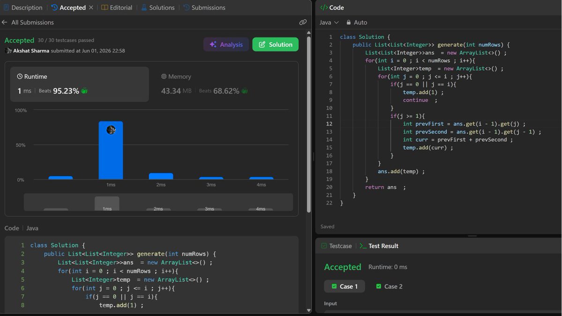This screenshot has width=562, height=316.
Task: Select Case 2 result
Action: pyautogui.click(x=389, y=287)
